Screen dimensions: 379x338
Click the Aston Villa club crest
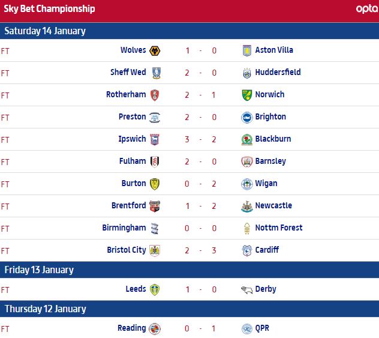click(246, 51)
